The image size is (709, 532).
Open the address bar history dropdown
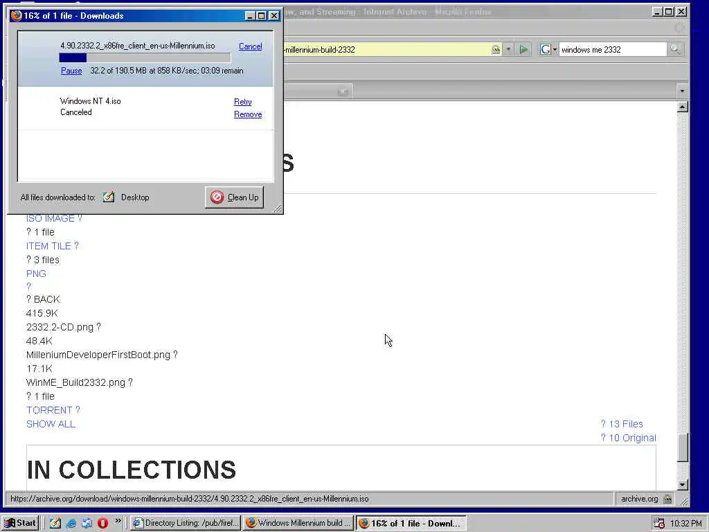tap(508, 49)
